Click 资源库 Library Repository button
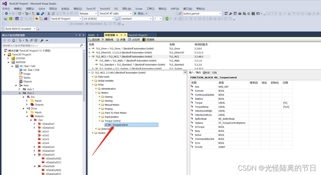This screenshot has height=175, width=321. coord(148,39)
